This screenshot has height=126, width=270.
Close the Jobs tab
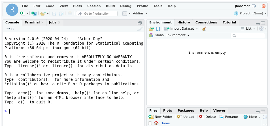tap(59, 23)
